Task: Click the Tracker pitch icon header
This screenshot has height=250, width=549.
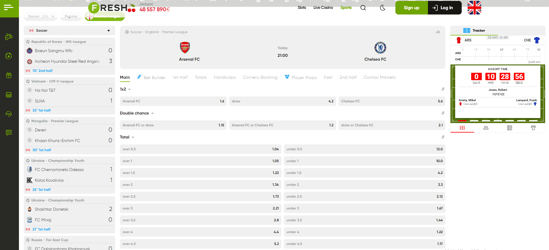Action: pos(467,30)
